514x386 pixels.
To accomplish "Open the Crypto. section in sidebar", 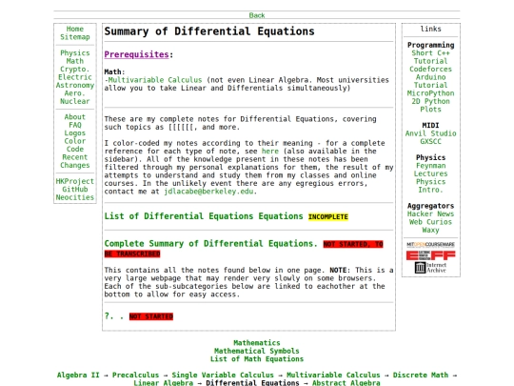I will point(75,69).
